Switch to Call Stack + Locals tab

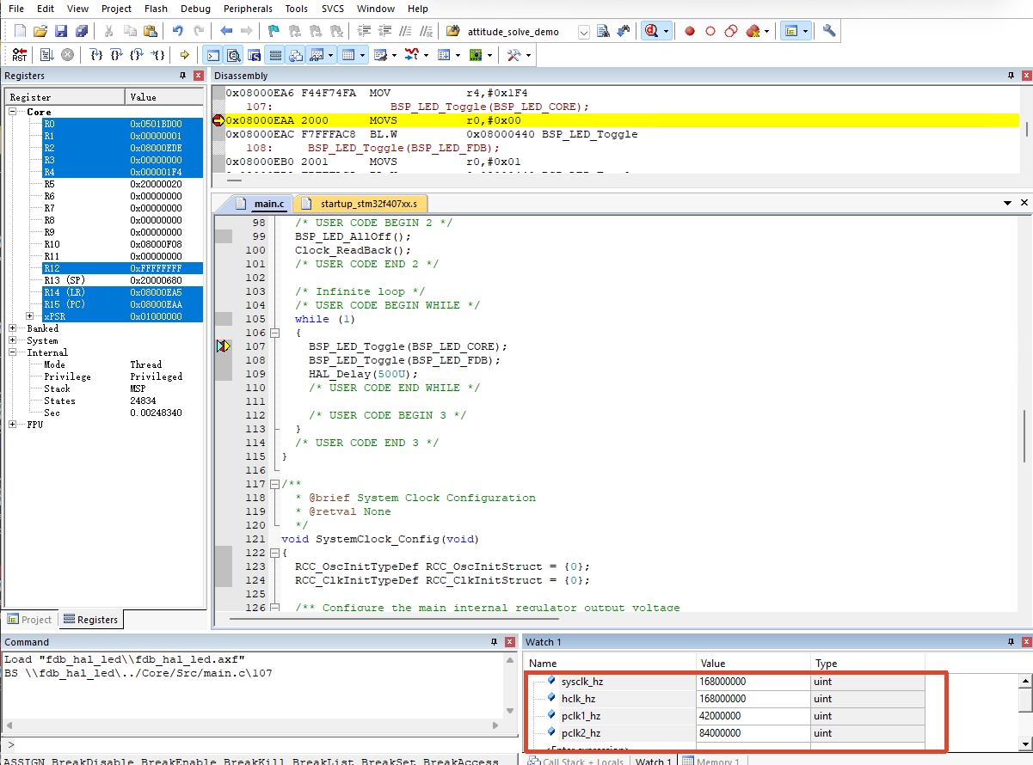(x=576, y=760)
